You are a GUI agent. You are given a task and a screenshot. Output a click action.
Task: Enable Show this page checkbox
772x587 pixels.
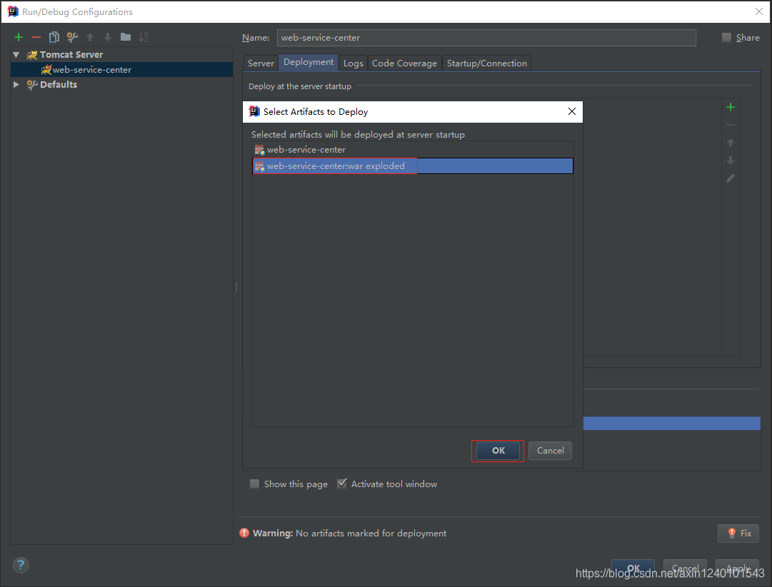tap(254, 484)
